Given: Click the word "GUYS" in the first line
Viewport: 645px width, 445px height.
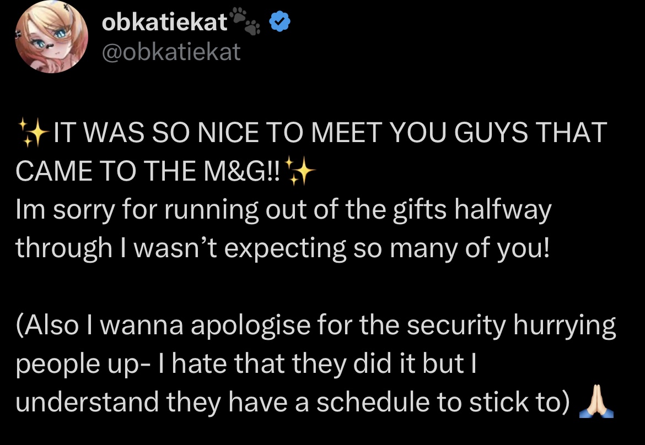Looking at the screenshot, I should [x=486, y=134].
